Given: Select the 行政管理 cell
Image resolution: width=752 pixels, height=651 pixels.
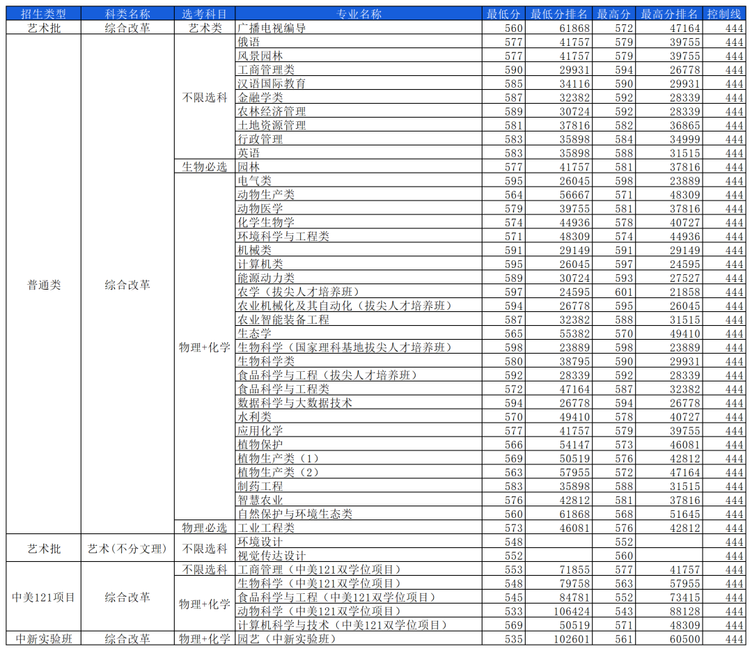Looking at the screenshot, I should [359, 139].
